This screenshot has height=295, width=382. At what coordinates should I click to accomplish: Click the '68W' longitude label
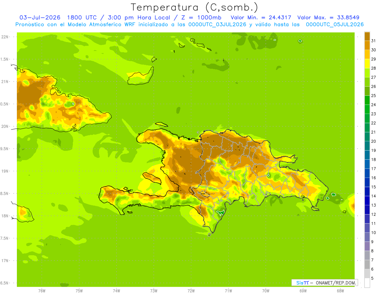(340, 291)
